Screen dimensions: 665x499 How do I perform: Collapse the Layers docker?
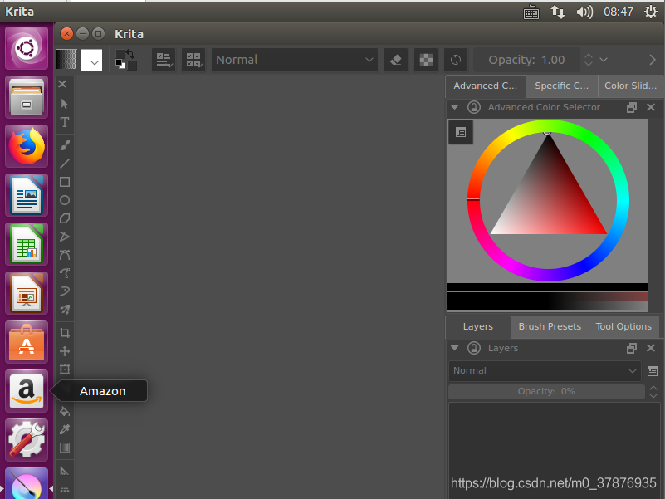coord(455,348)
